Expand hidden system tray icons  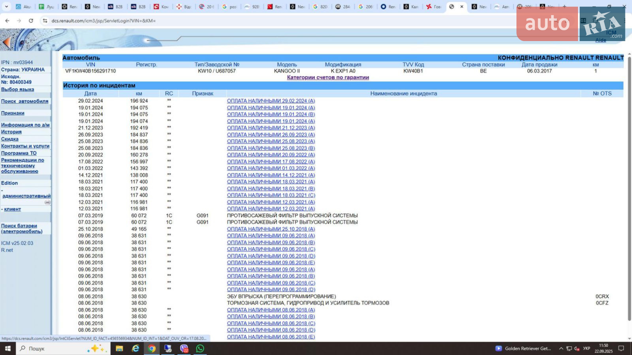[x=561, y=348]
